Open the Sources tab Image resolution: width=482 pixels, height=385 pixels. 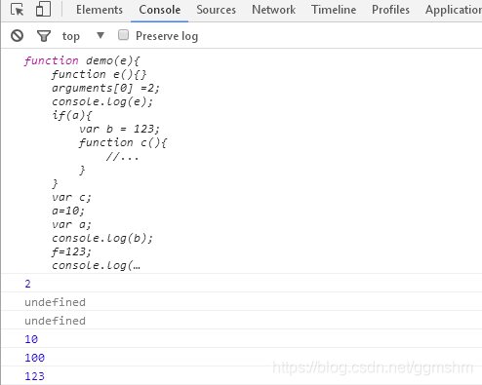(216, 10)
